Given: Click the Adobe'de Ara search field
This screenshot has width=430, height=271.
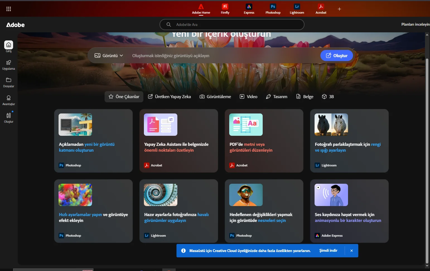Looking at the screenshot, I should [x=232, y=25].
